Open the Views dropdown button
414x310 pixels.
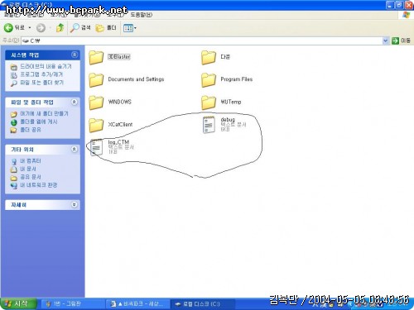(130, 28)
